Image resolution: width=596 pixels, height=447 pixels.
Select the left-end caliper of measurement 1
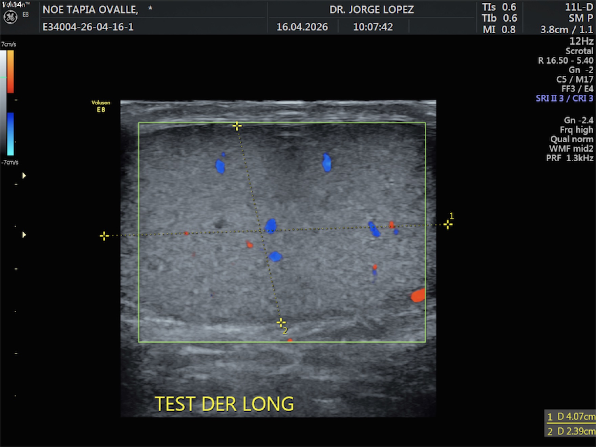(104, 236)
